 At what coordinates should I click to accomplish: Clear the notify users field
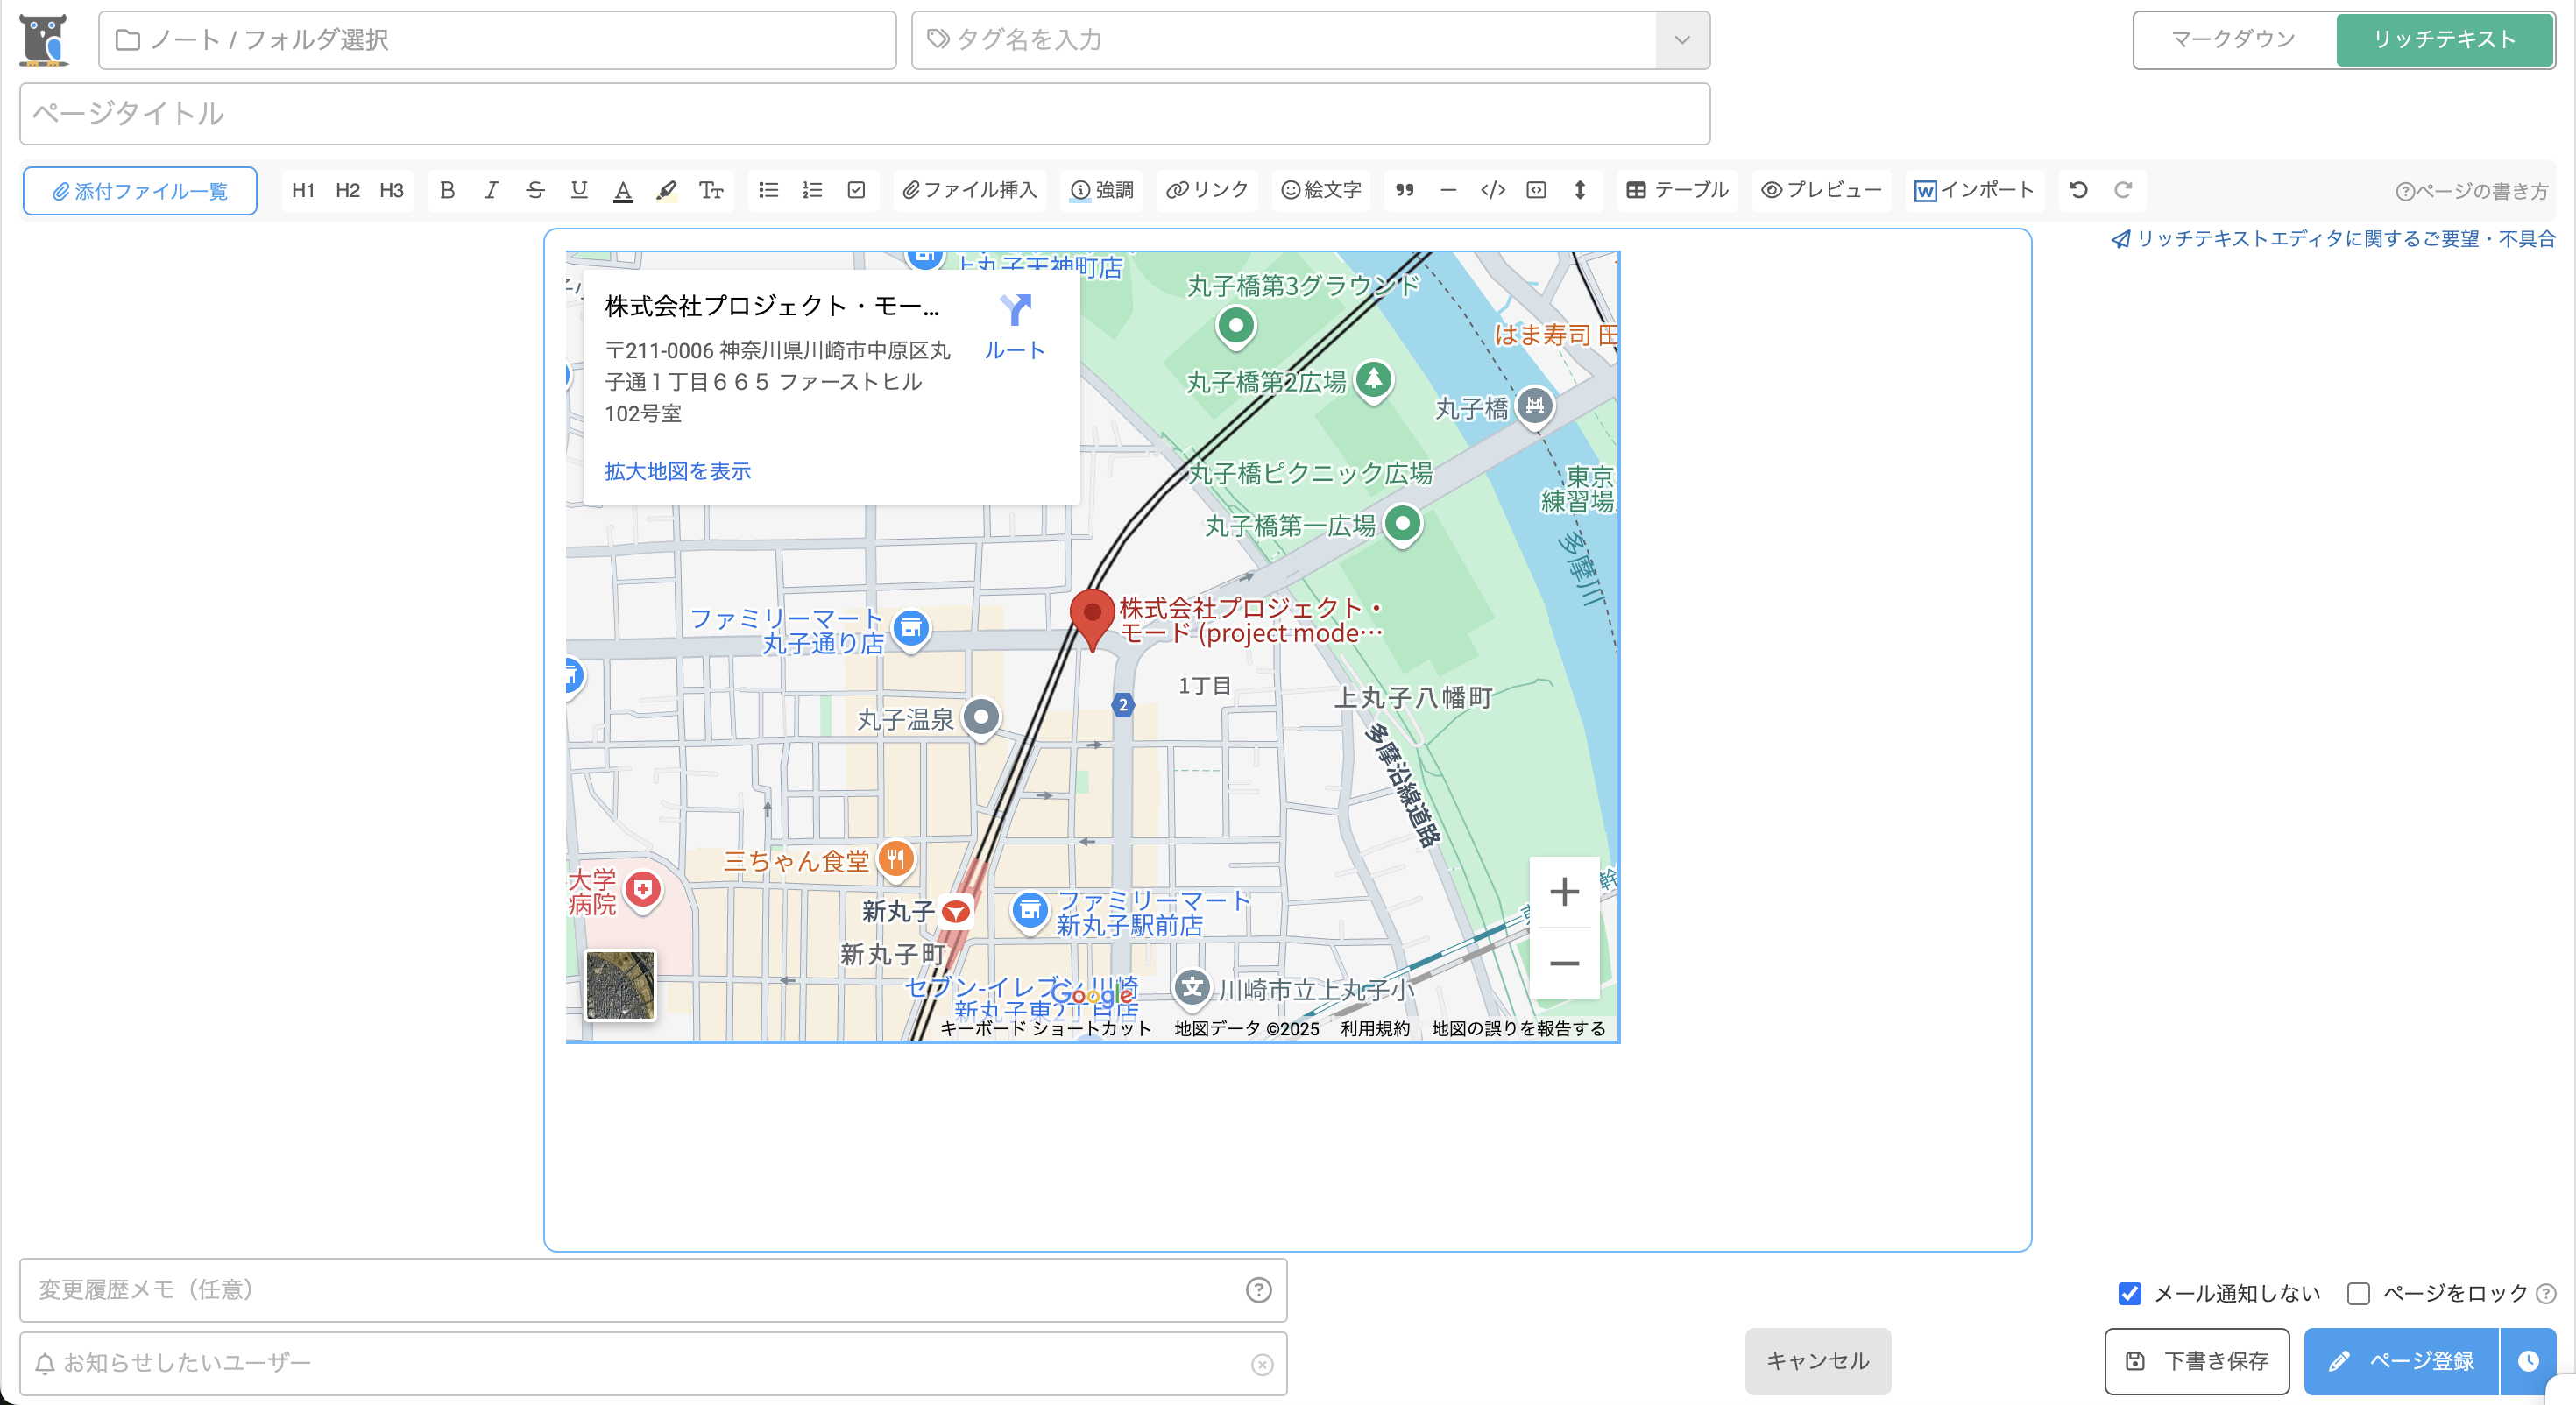point(1261,1364)
